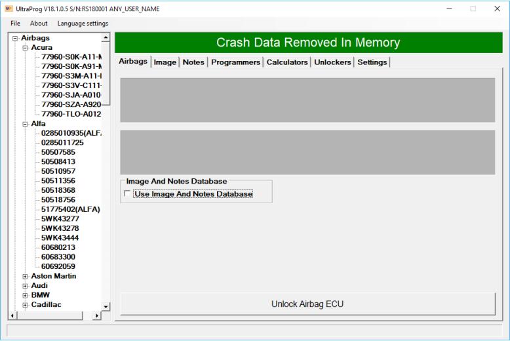Select 77960-SZA-A920 tree entry

point(71,104)
